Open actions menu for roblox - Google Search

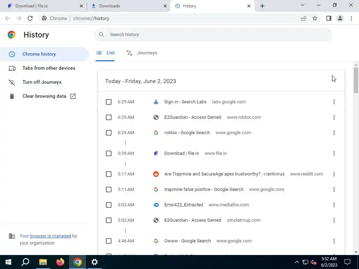point(334,133)
